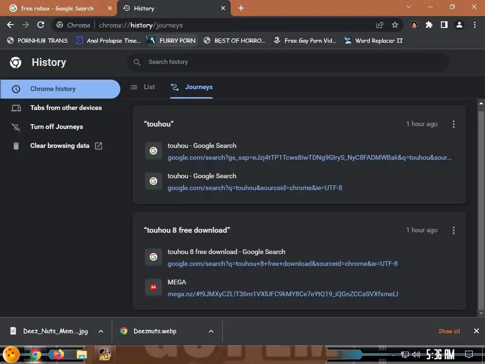Switch to the List tab
485x364 pixels.
(143, 87)
